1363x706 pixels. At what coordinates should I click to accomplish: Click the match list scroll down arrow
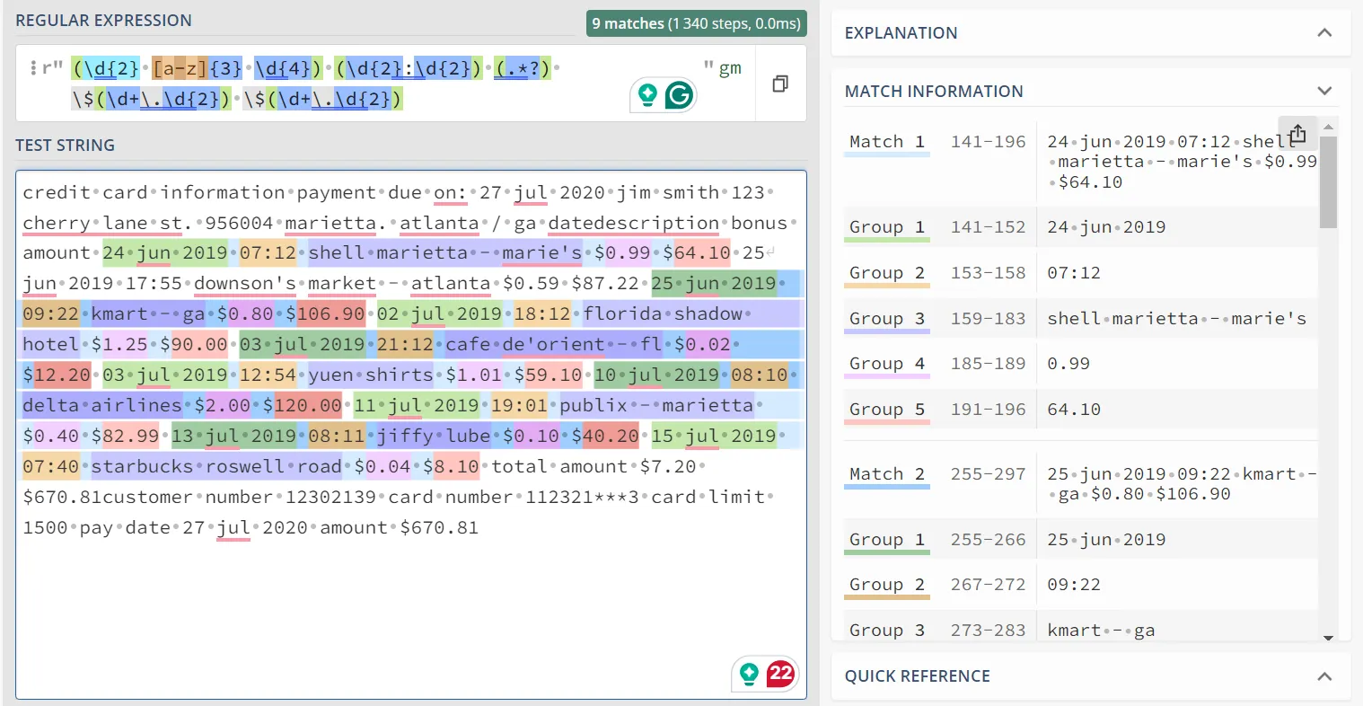pos(1328,638)
